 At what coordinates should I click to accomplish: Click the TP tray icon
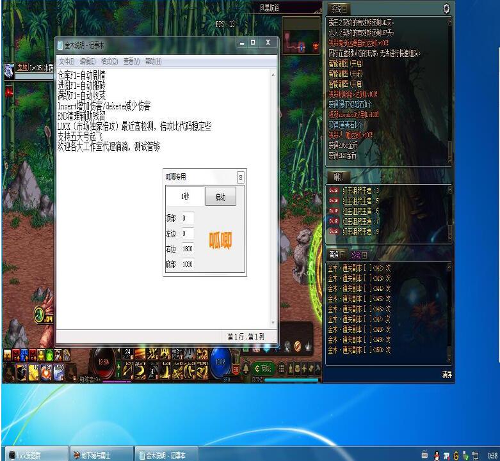coord(446,456)
